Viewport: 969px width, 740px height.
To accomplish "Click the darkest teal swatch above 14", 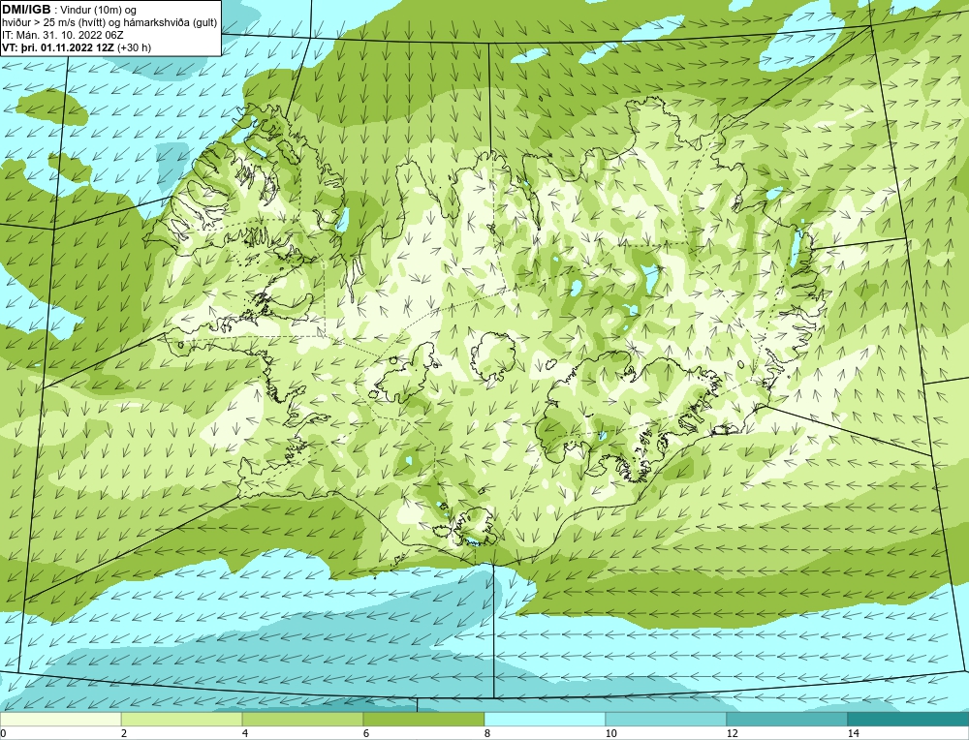I will [x=909, y=719].
